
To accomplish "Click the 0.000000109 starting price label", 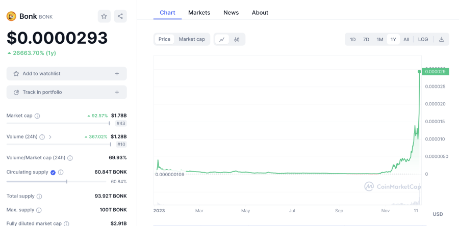I will [170, 175].
